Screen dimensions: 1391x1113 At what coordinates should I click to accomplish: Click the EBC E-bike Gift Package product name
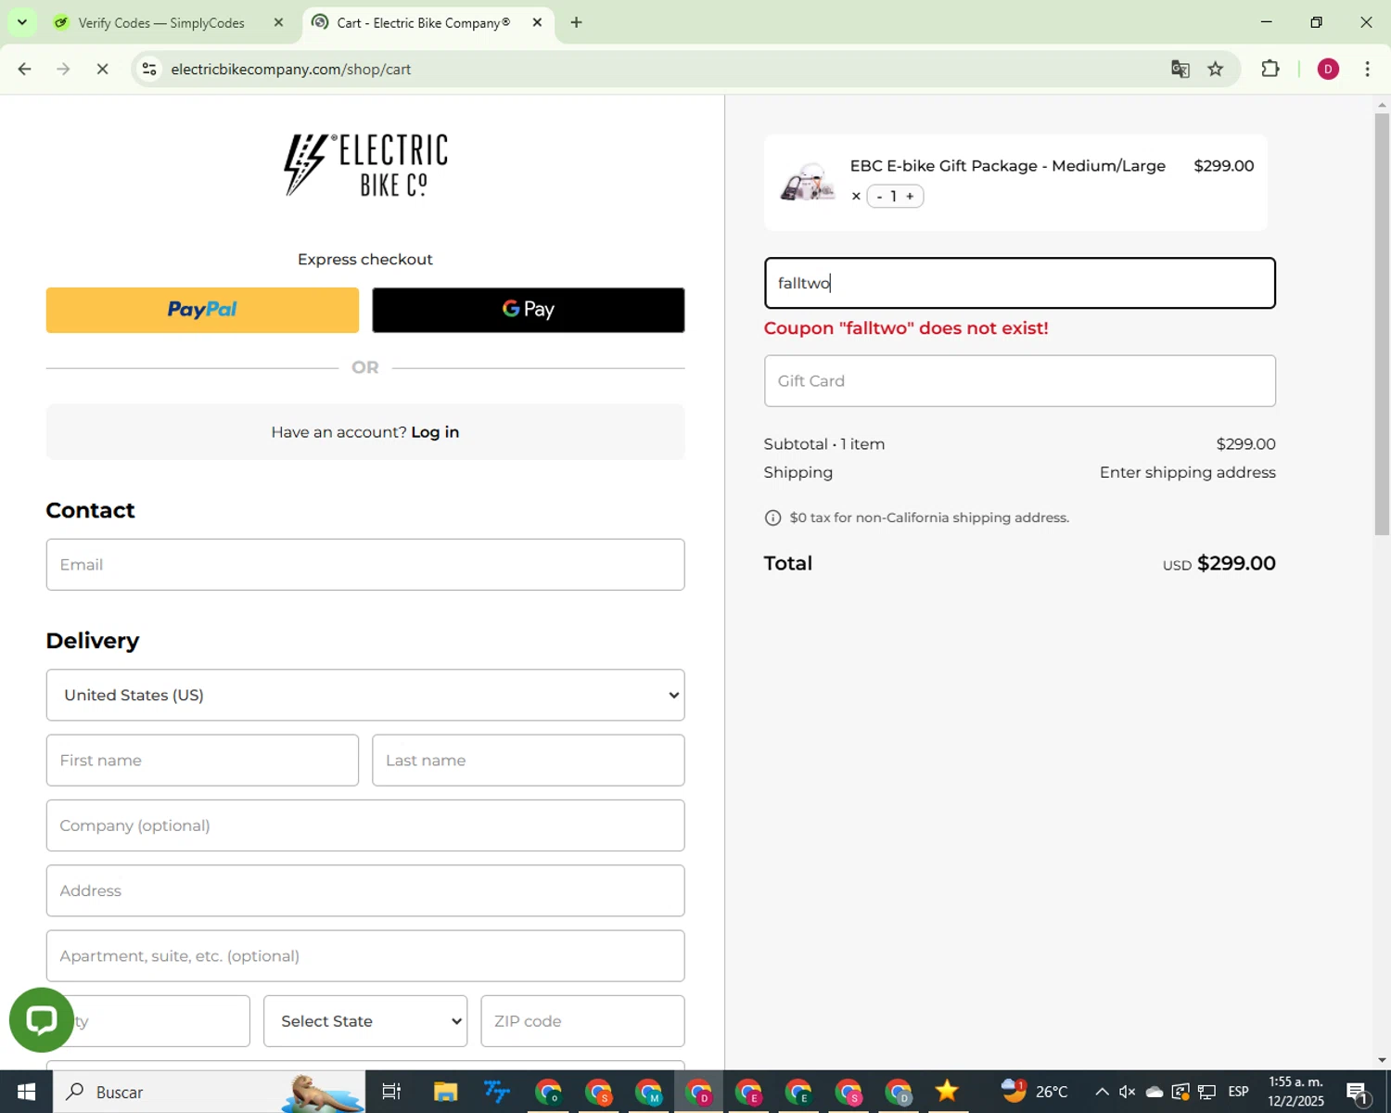click(x=1008, y=166)
